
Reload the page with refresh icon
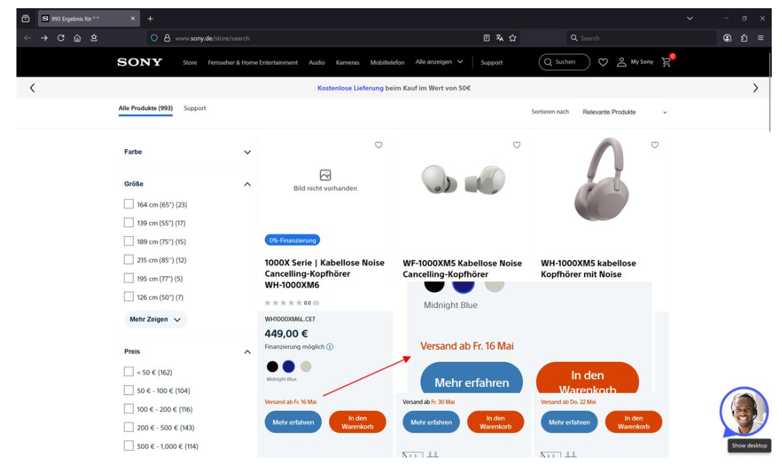(x=61, y=38)
